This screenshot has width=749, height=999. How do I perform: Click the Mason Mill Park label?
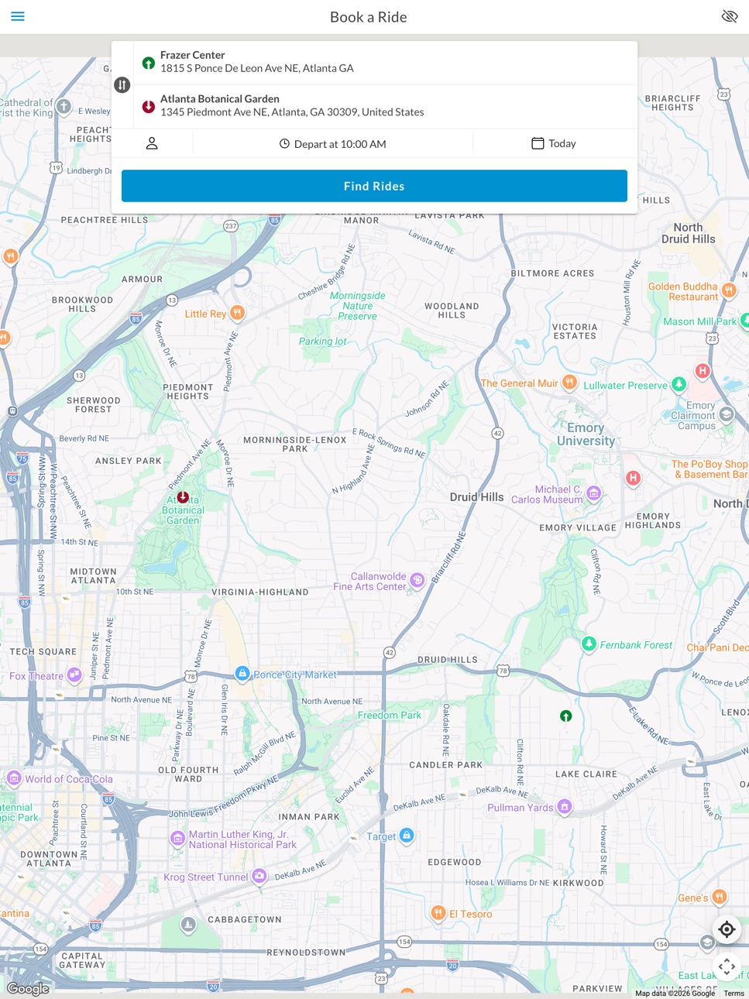point(700,321)
